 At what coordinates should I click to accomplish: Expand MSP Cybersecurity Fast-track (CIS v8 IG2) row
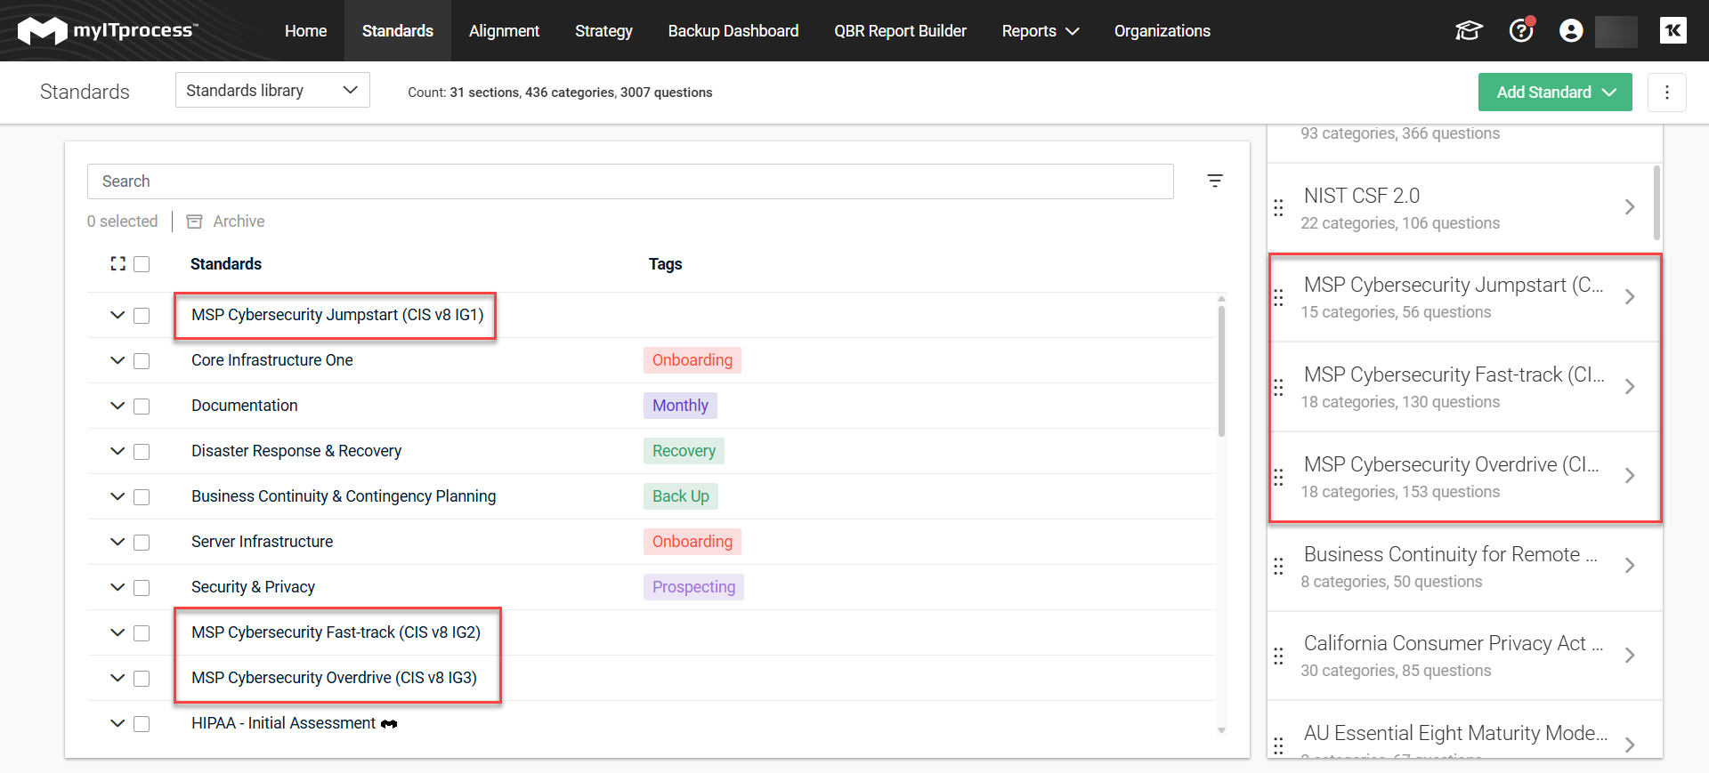(117, 632)
